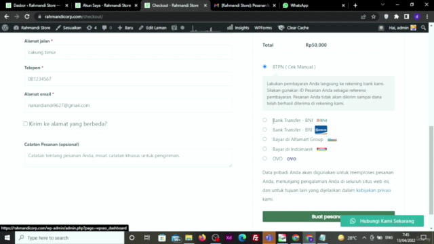The height and width of the screenshot is (244, 434).
Task: Close the Checkout - Rahmandi Store tab
Action: [x=205, y=5]
